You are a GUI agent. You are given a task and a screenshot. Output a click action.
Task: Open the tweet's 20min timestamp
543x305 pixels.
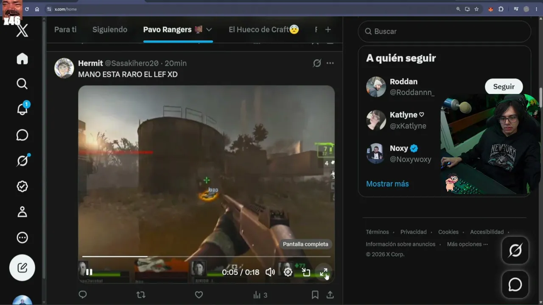(x=176, y=63)
